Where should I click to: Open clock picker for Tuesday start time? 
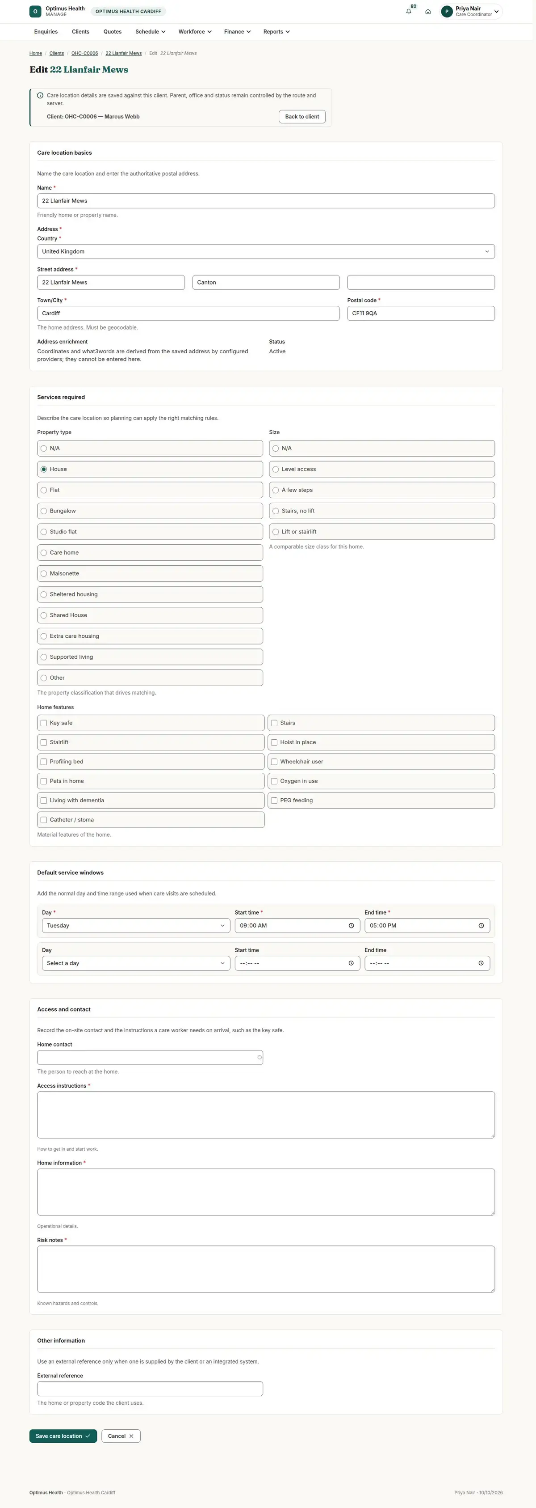(x=351, y=926)
